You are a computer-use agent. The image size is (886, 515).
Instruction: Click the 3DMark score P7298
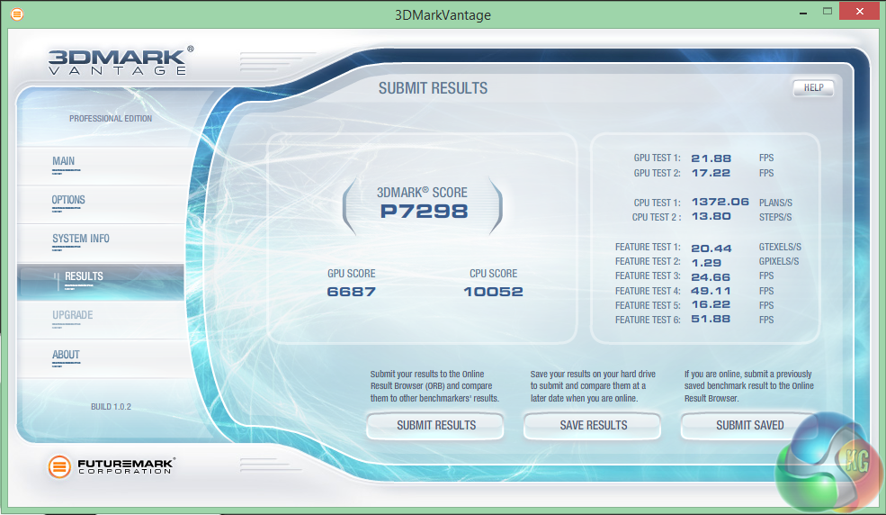424,212
